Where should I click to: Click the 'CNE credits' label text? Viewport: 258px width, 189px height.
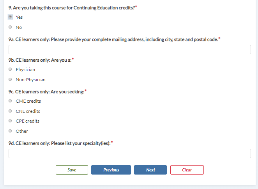pyautogui.click(x=28, y=111)
